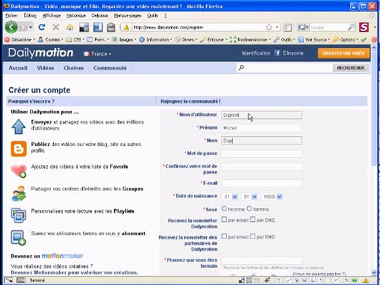Go to the Home page icon
Image resolution: width=380 pixels, height=285 pixels.
[70, 27]
